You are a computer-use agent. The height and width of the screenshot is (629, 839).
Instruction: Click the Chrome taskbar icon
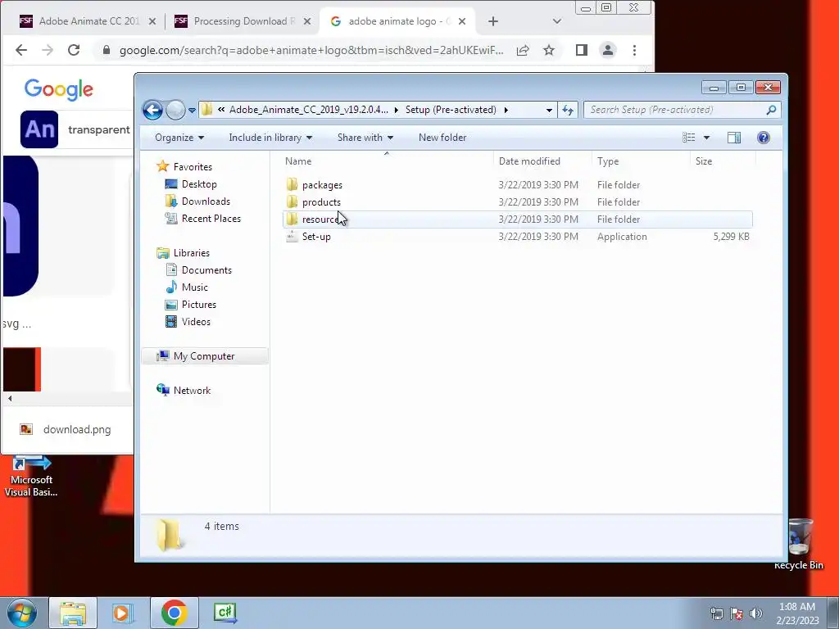174,613
